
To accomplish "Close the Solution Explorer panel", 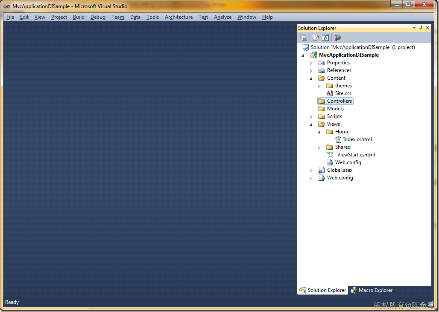I will [x=427, y=28].
